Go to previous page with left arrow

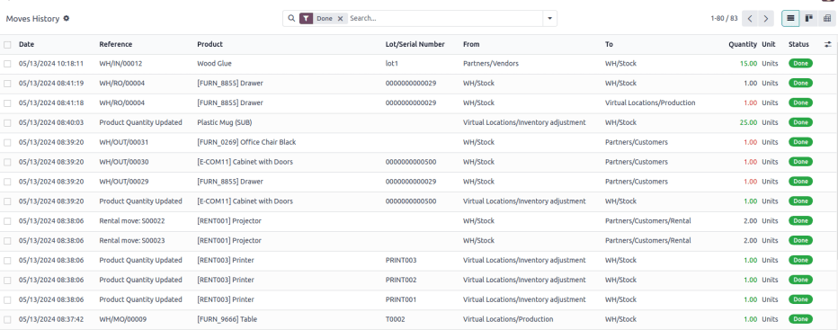[x=751, y=18]
